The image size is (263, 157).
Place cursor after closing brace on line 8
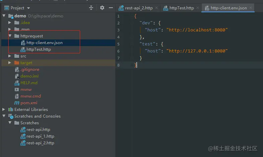137,65
